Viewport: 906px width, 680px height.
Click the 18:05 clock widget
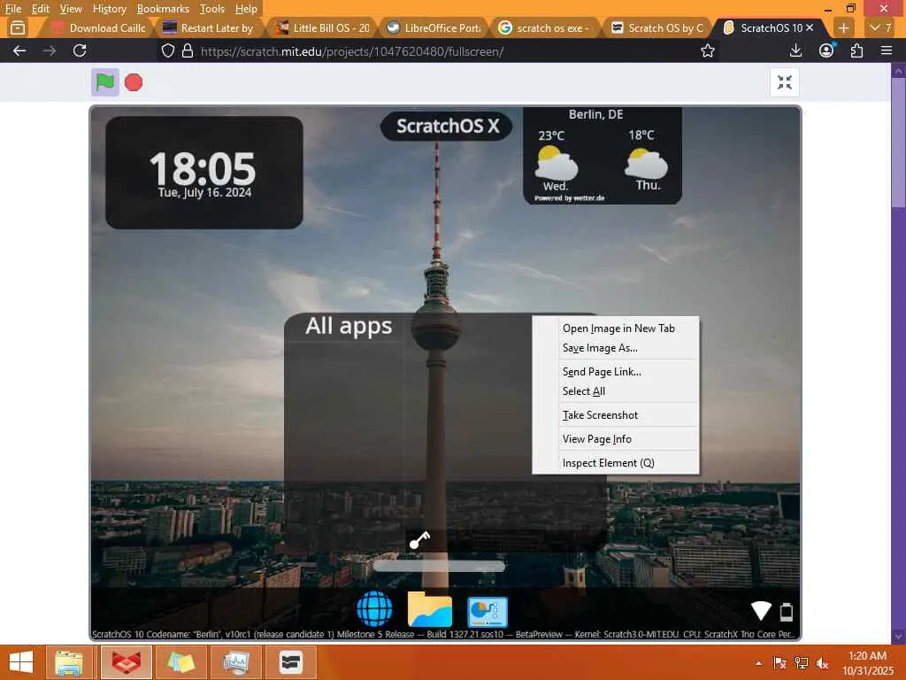click(x=204, y=173)
